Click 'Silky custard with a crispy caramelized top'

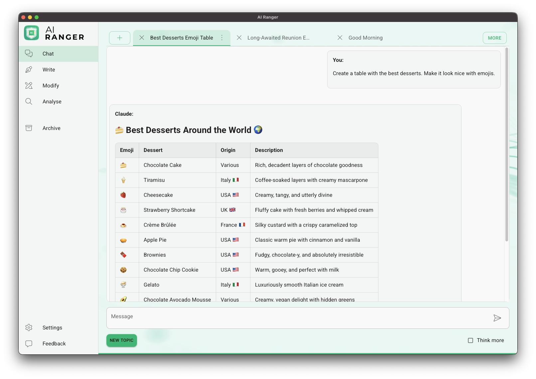click(x=306, y=225)
